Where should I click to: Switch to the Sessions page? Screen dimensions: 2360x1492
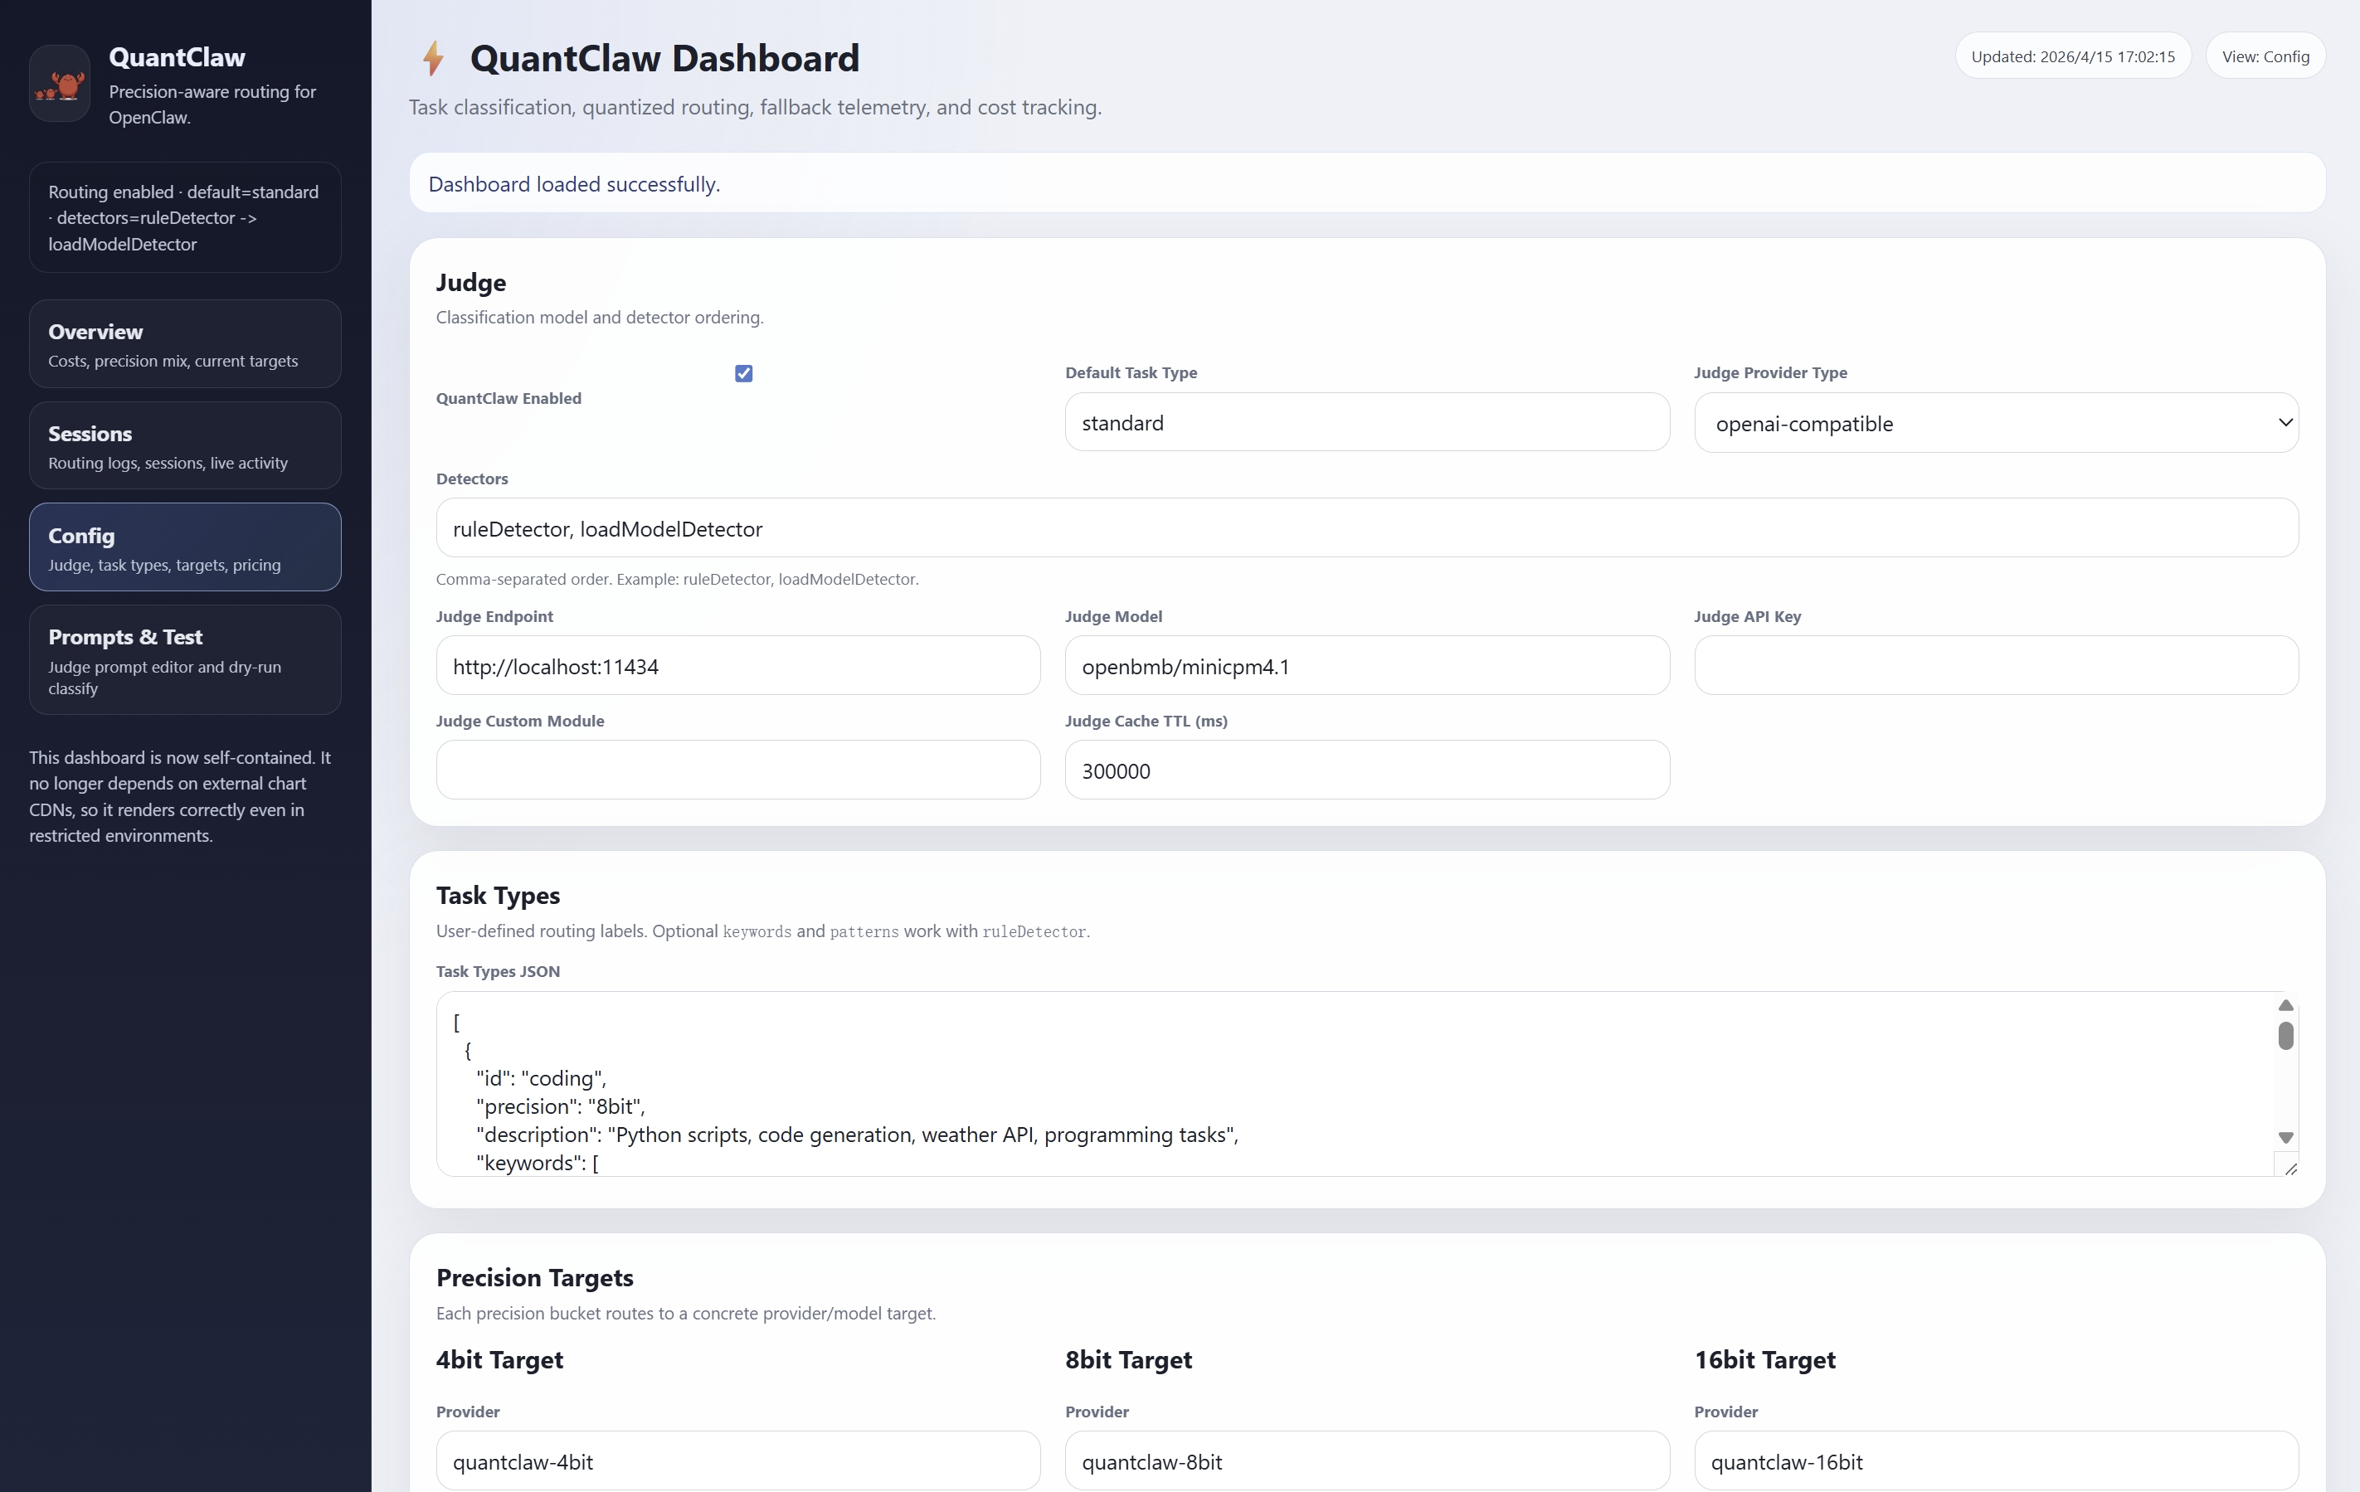click(185, 445)
